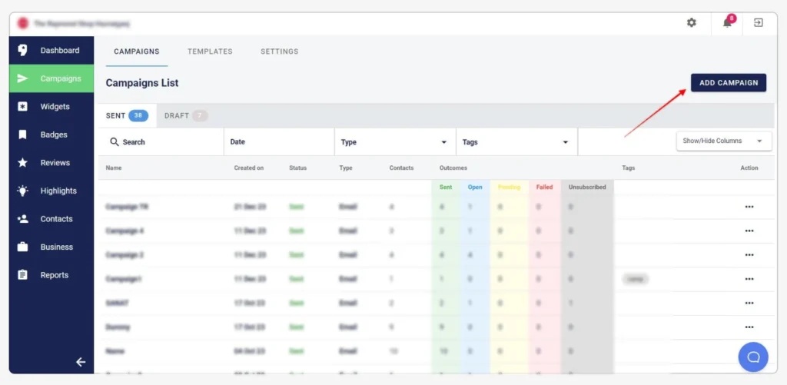The width and height of the screenshot is (787, 385).
Task: Open the Dashboard sidebar icon
Action: click(23, 51)
